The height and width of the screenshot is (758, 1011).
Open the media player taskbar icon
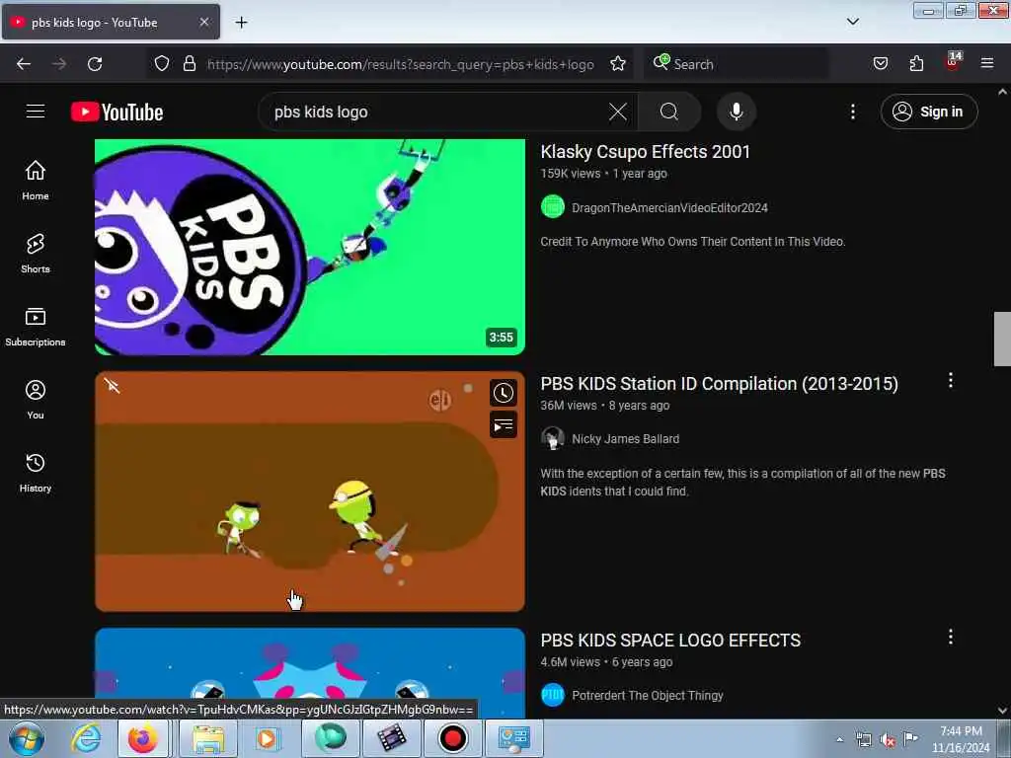267,738
